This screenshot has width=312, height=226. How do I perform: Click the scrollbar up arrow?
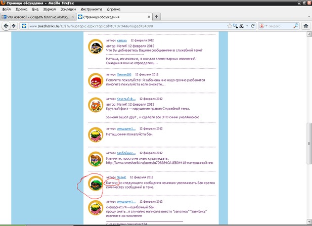pyautogui.click(x=309, y=34)
